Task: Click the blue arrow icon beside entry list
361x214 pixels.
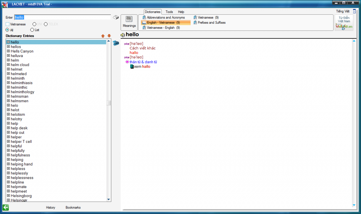Action: point(116,43)
